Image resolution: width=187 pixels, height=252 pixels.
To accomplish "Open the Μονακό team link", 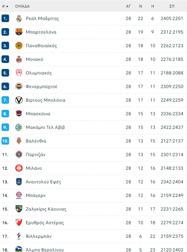I will [x=35, y=59].
